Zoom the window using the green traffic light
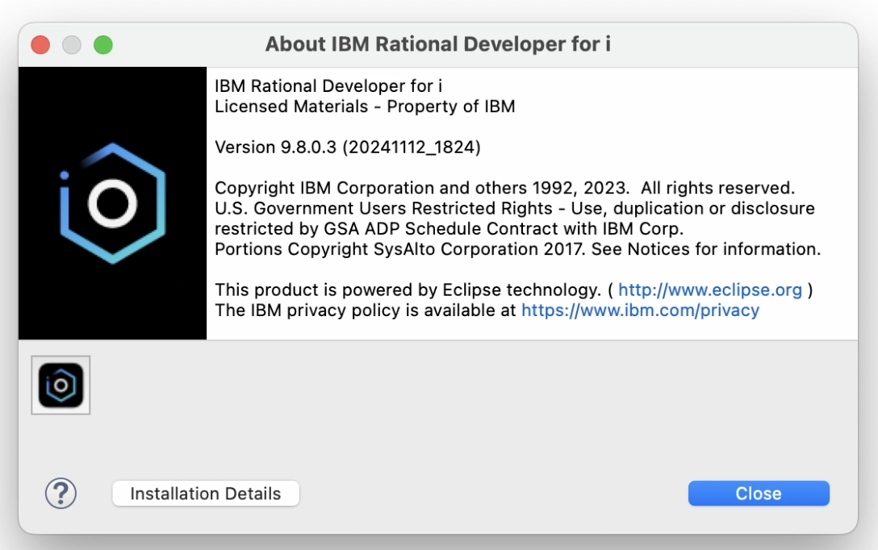Image resolution: width=878 pixels, height=550 pixels. 102,44
